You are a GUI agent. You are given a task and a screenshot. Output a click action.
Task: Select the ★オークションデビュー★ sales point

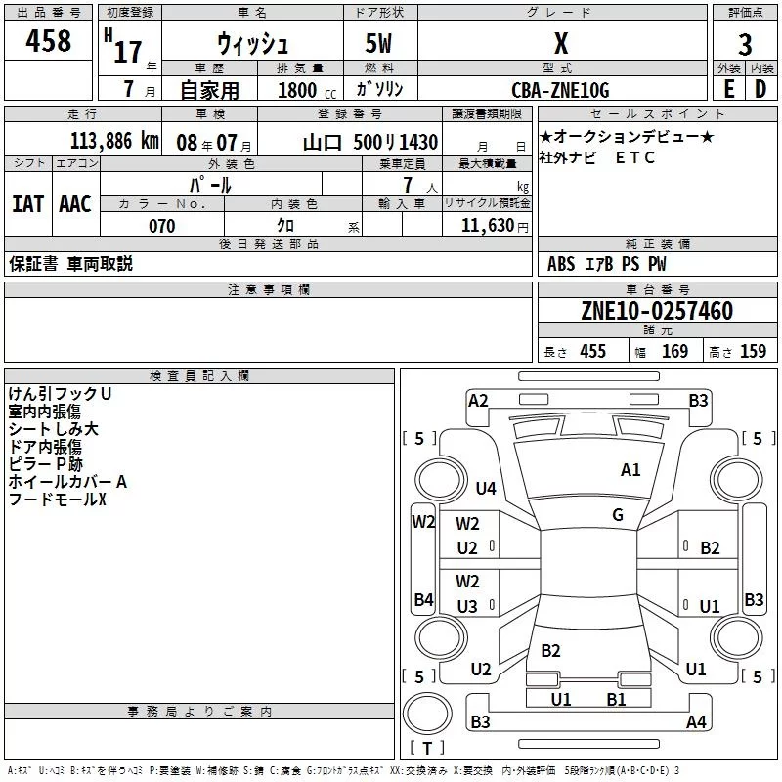pos(627,136)
